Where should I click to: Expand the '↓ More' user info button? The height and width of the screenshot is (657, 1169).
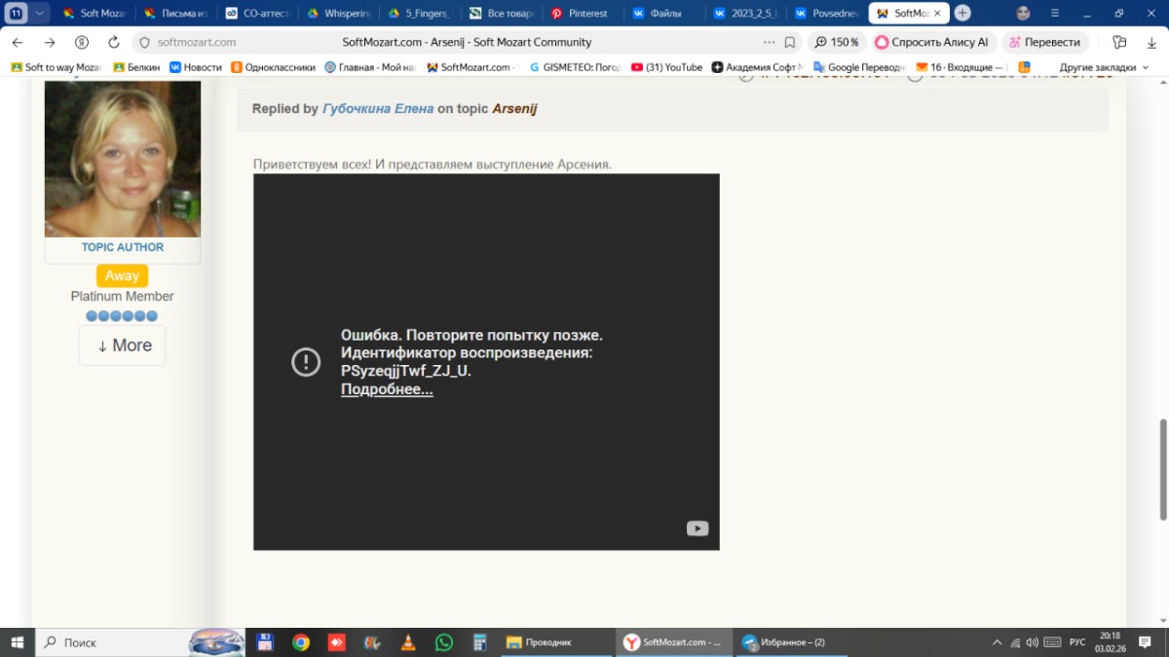pos(123,346)
